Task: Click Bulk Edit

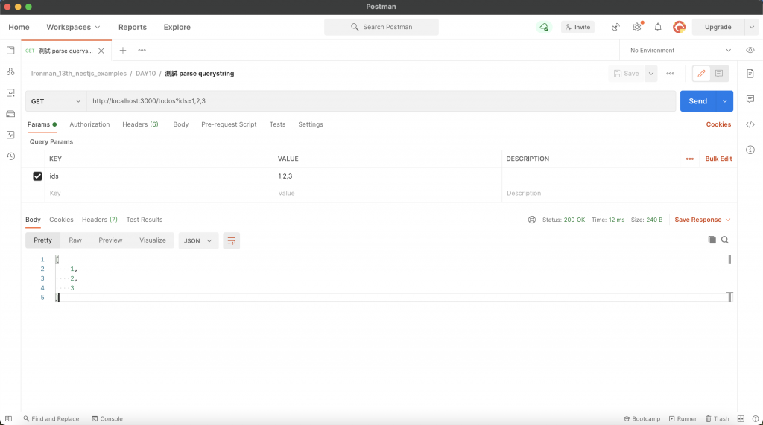Action: coord(718,159)
